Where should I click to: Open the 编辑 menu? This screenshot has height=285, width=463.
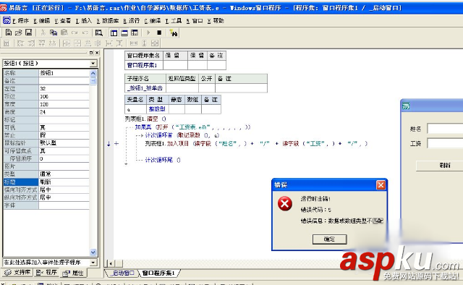tap(42, 21)
